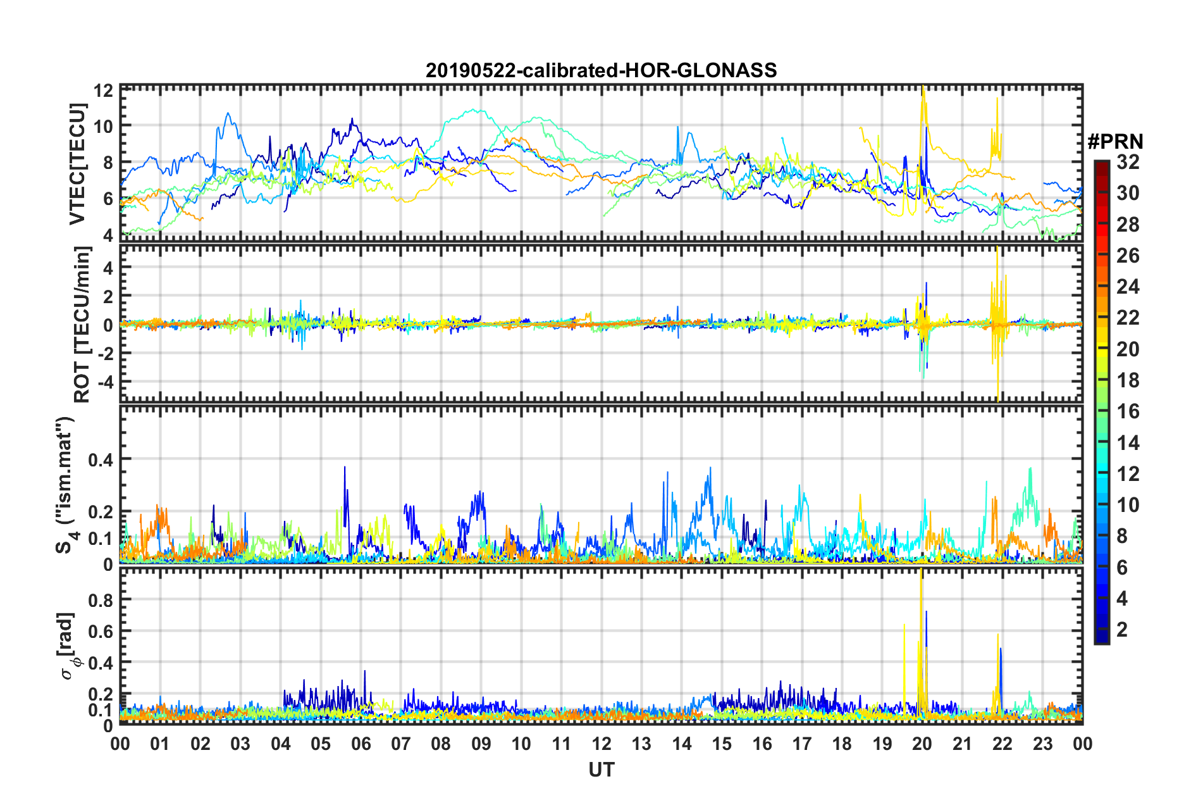This screenshot has height=805, width=1203.
Task: Click VTEC axis tick value 8
Action: click(x=108, y=163)
